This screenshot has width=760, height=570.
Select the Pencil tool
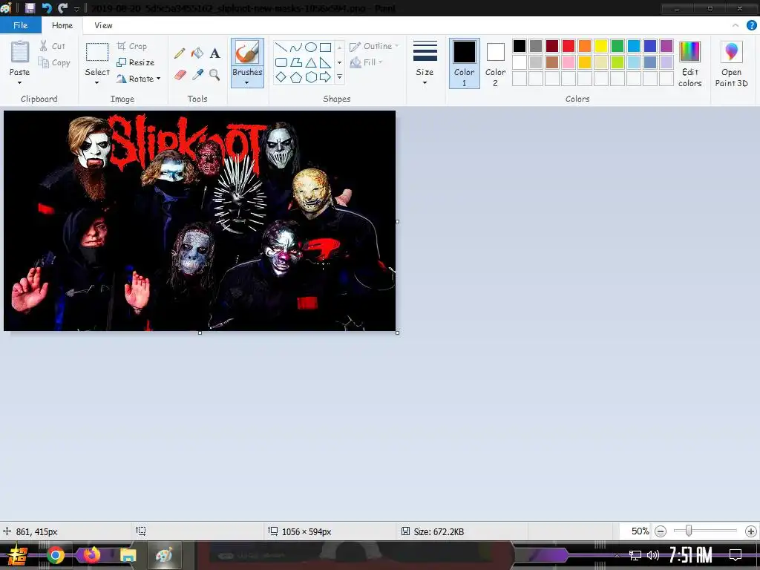(180, 53)
